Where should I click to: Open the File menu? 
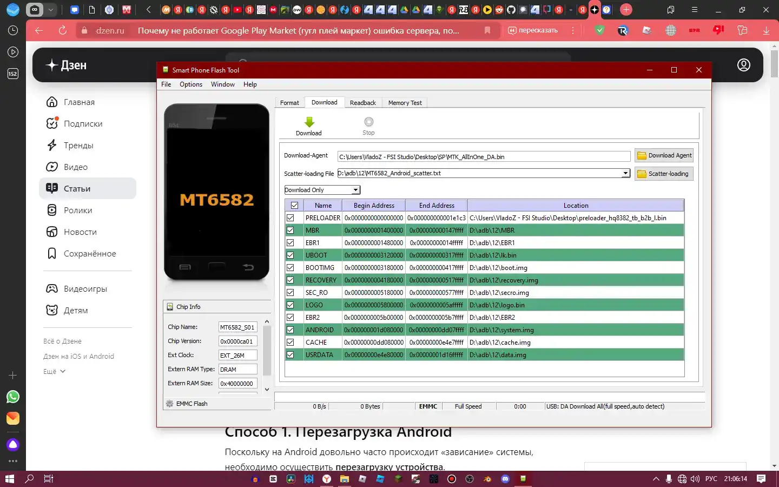[x=166, y=84]
